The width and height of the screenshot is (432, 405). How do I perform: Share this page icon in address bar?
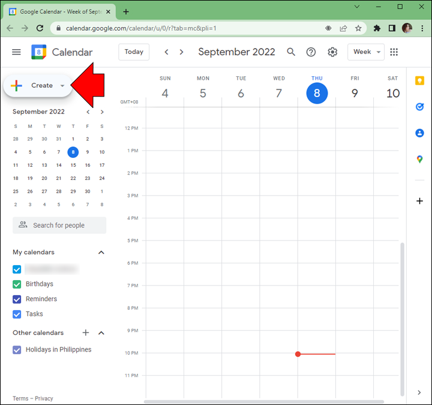click(x=343, y=28)
